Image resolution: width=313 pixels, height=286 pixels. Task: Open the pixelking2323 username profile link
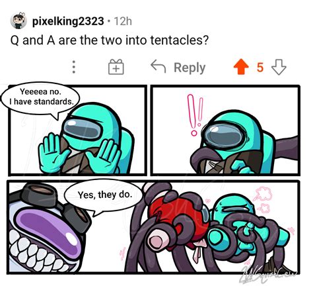[x=68, y=21]
